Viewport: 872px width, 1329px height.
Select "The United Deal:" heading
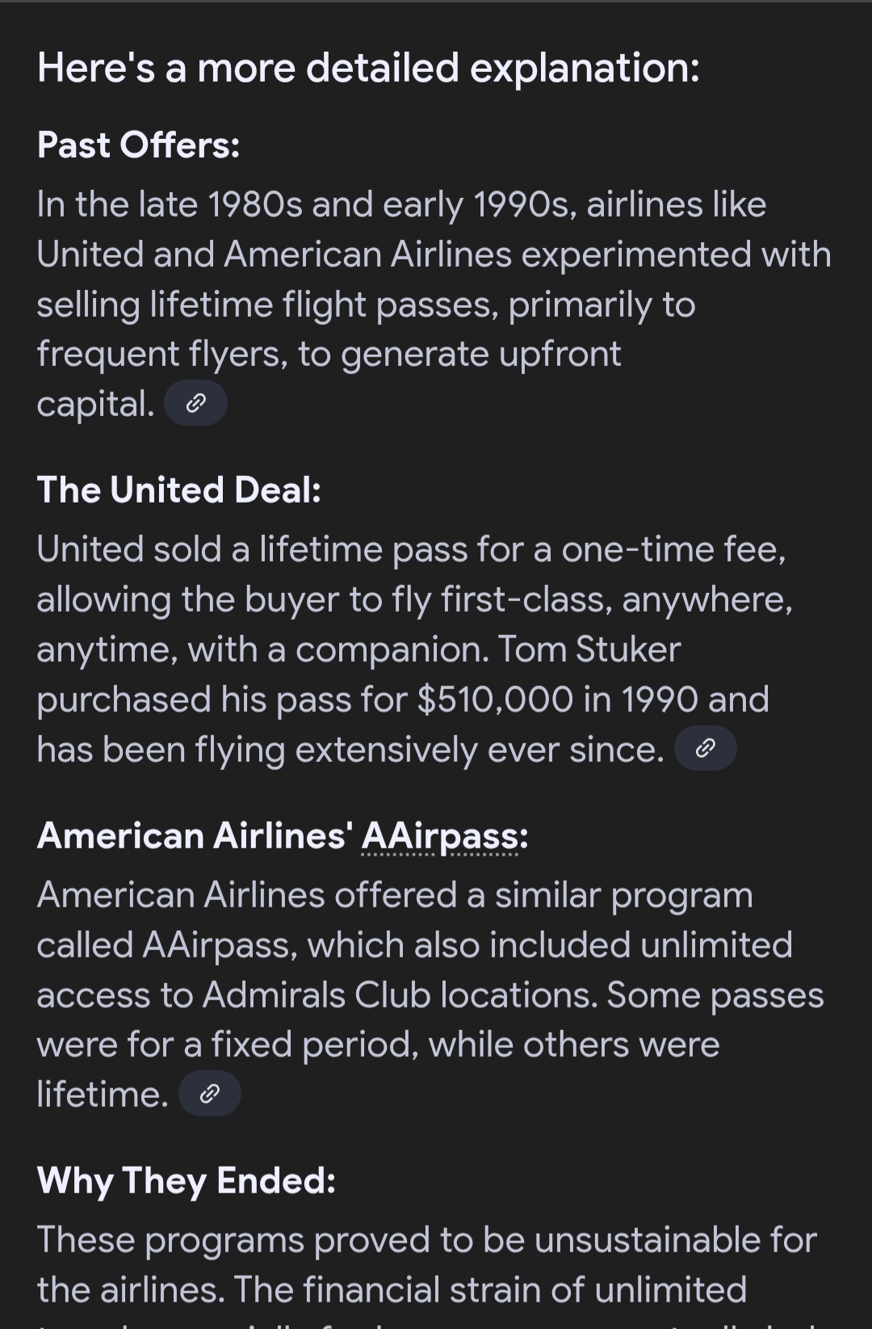pyautogui.click(x=178, y=490)
